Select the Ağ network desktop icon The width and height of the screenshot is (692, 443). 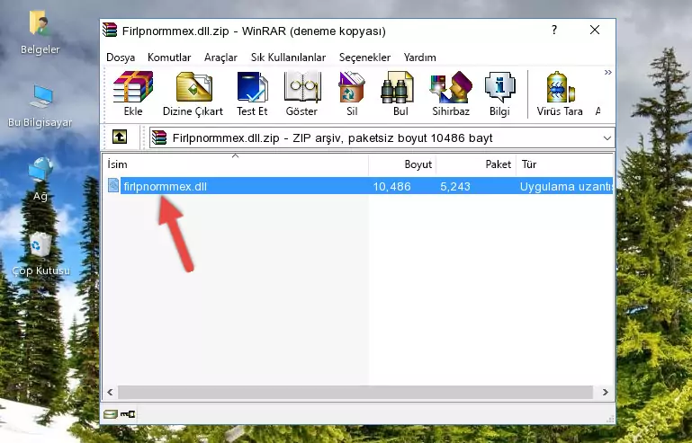40,179
